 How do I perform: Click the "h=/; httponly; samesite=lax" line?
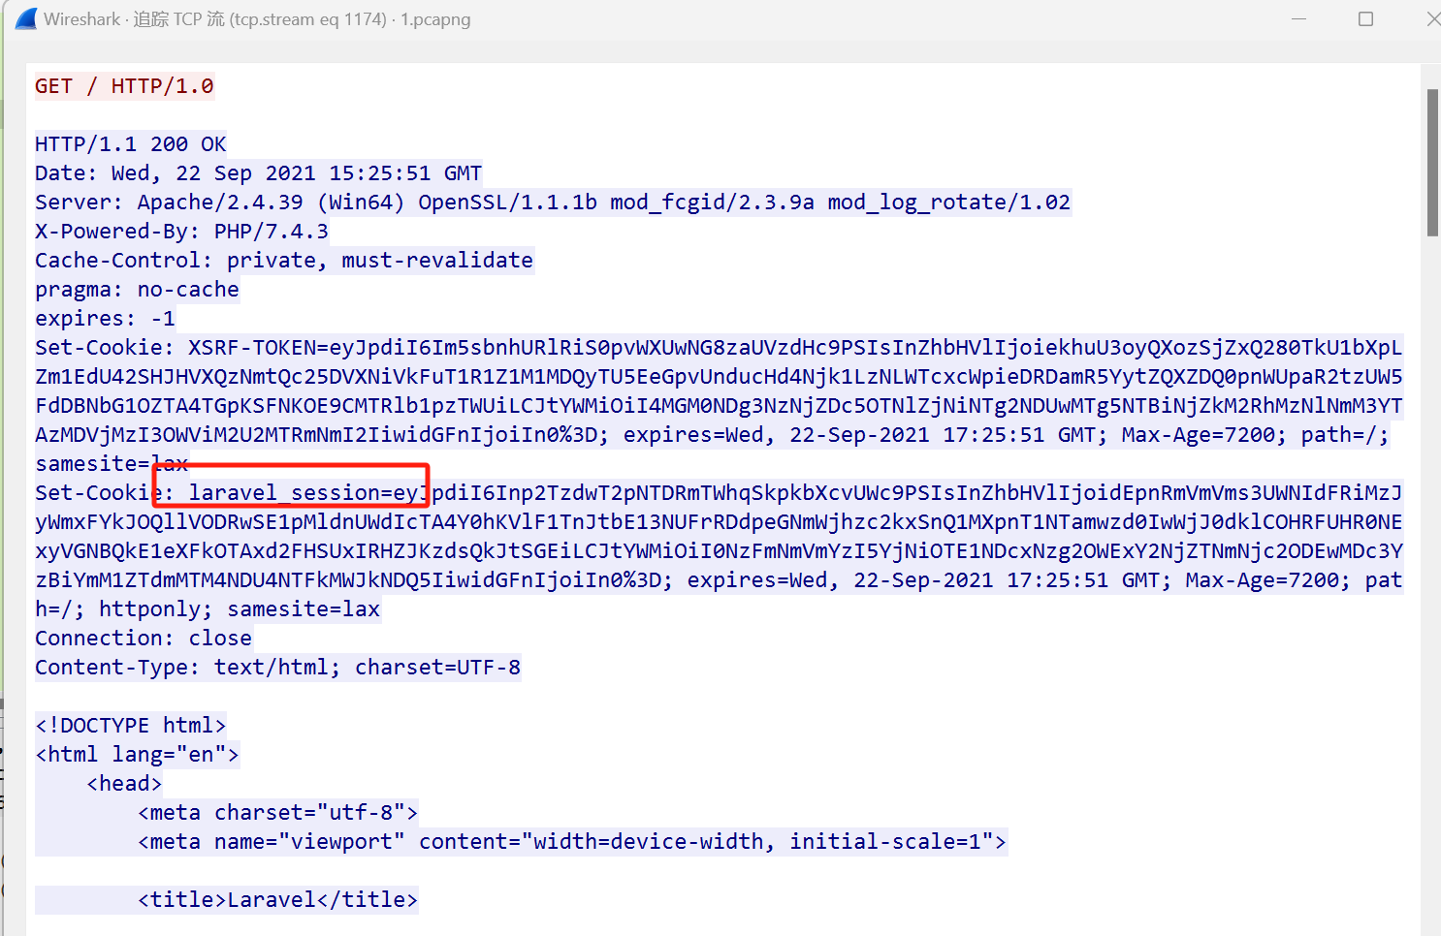click(x=208, y=609)
